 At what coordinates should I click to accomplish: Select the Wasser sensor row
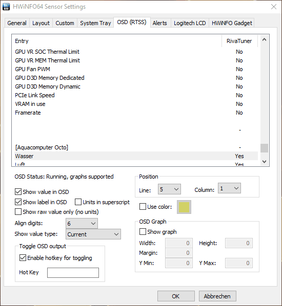(x=136, y=156)
